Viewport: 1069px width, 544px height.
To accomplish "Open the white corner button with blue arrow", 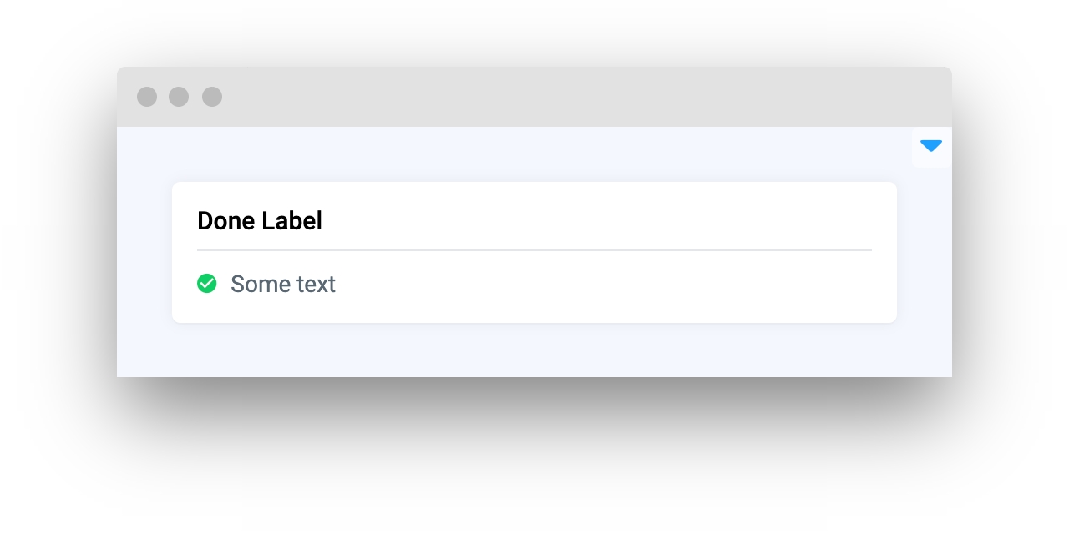I will [931, 147].
